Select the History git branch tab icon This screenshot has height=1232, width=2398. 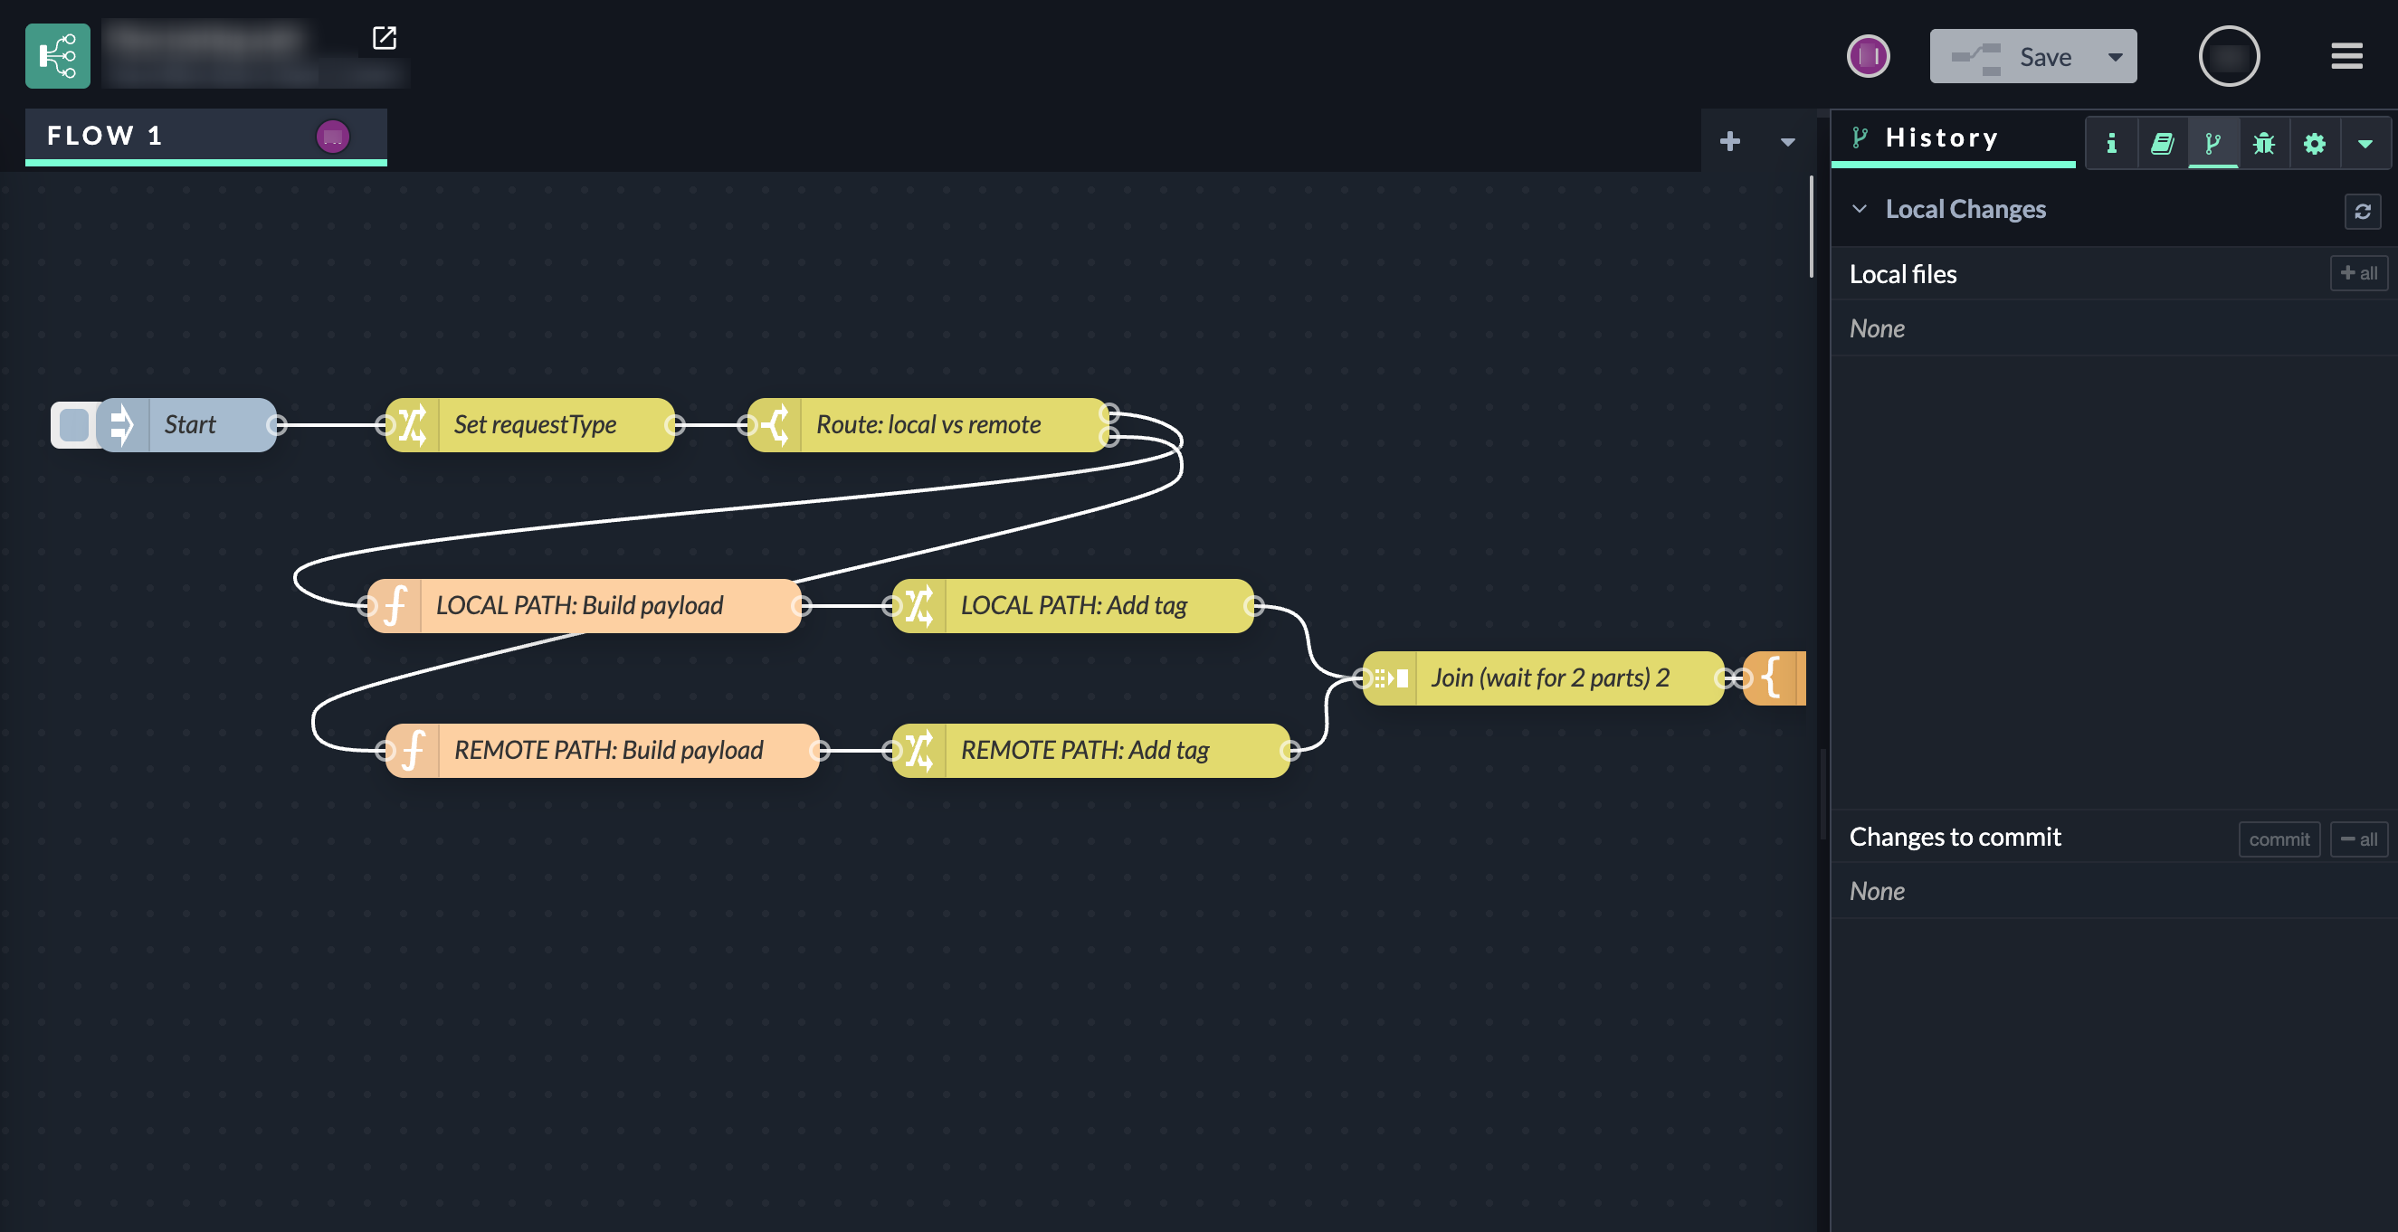(2212, 142)
